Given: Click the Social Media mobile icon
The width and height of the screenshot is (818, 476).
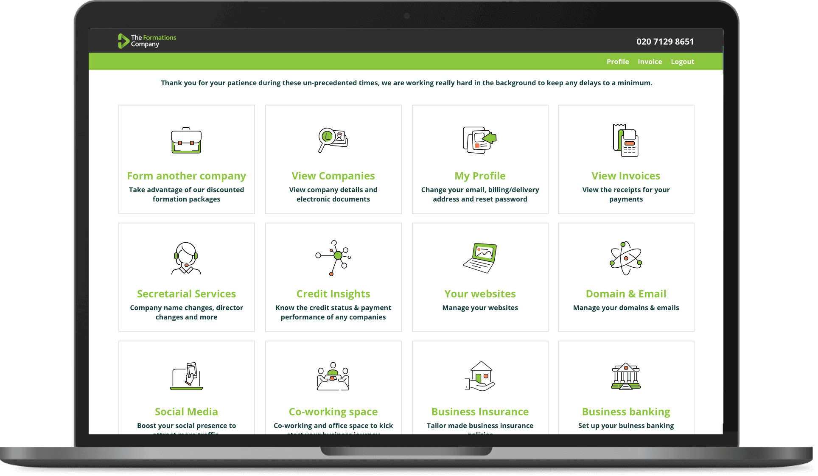Looking at the screenshot, I should coord(186,375).
